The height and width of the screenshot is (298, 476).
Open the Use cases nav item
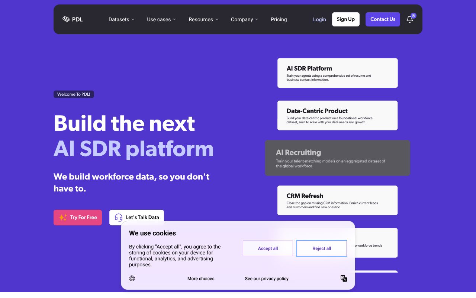pos(161,19)
